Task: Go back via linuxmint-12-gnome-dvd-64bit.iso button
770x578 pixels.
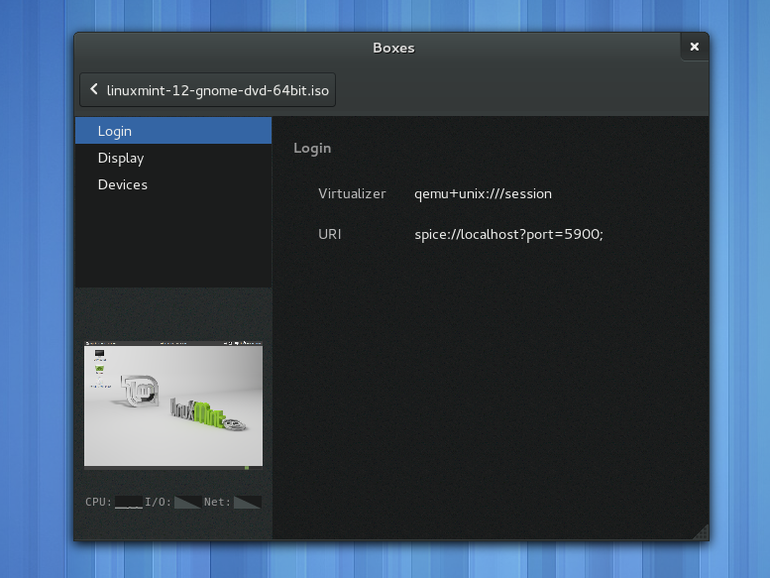Action: click(208, 90)
